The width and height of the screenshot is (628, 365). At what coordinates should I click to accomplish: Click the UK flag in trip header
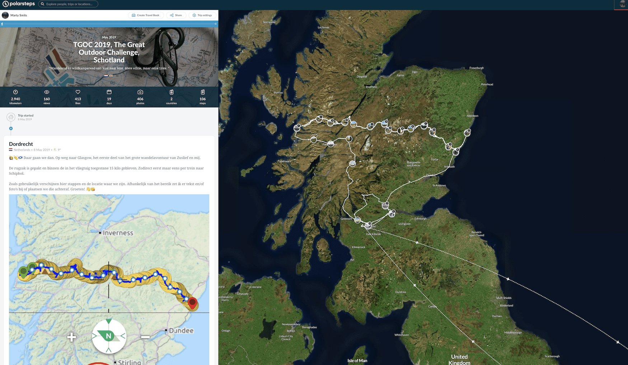(111, 76)
